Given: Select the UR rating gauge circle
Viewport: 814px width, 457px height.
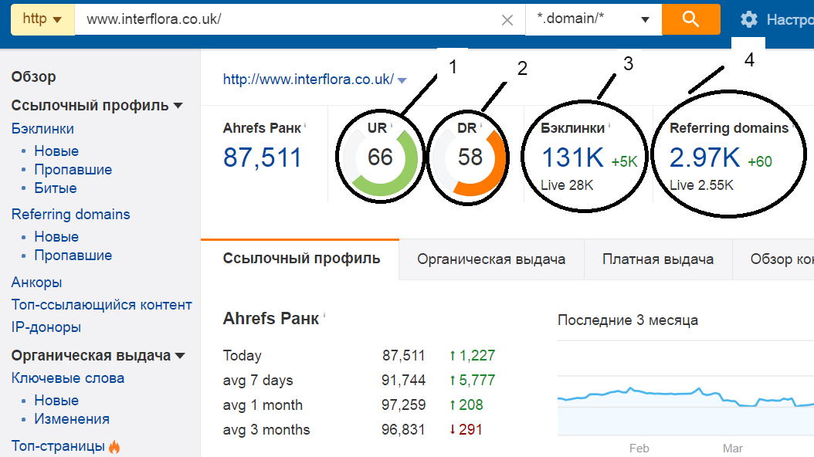Looking at the screenshot, I should 379,155.
